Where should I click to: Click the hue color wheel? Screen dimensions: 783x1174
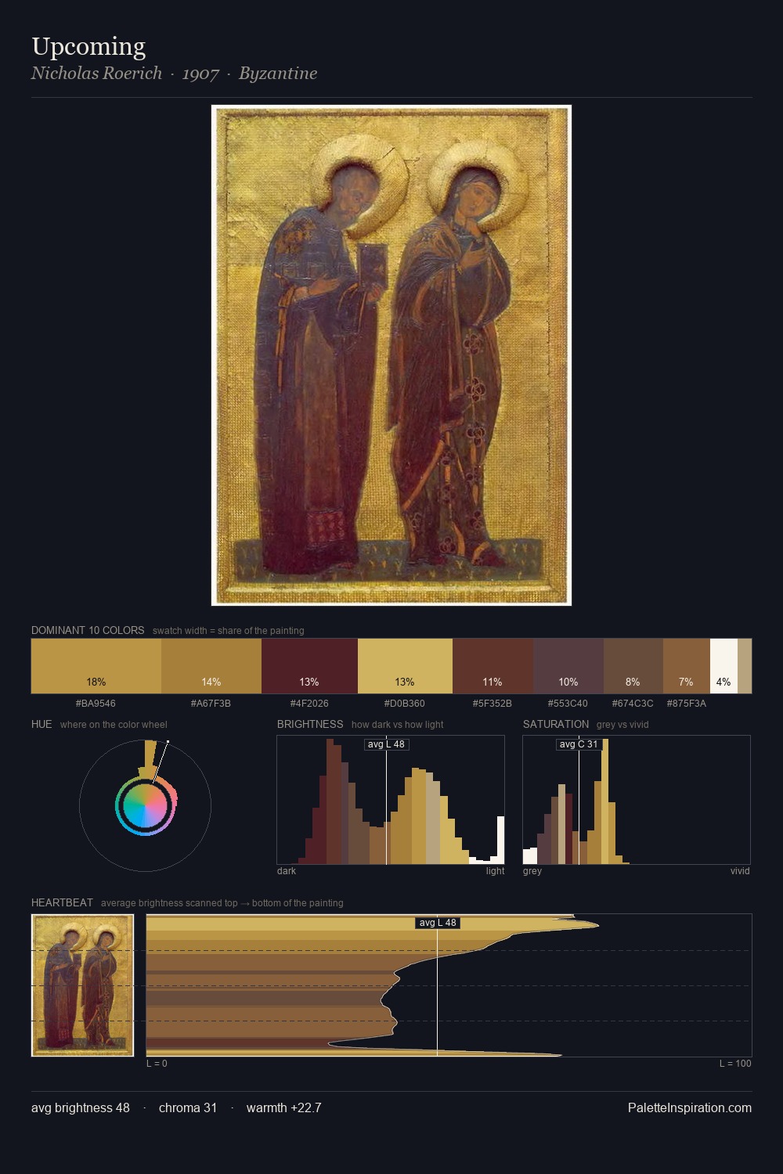tap(145, 805)
